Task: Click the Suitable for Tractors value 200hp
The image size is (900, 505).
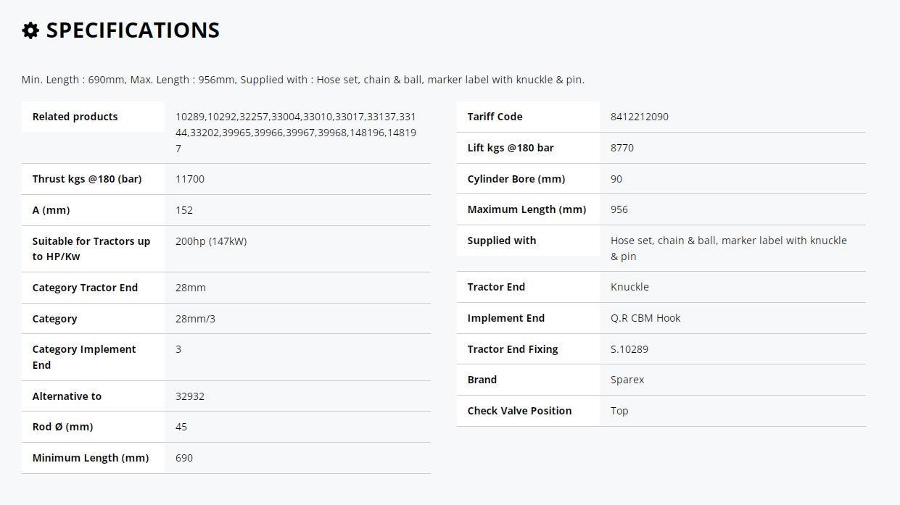Action: pyautogui.click(x=211, y=241)
